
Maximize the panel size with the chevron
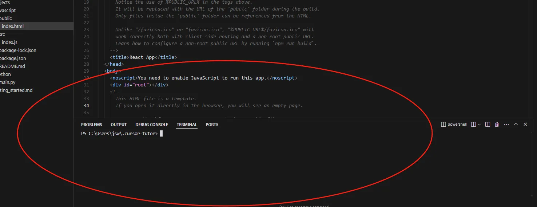coord(516,124)
